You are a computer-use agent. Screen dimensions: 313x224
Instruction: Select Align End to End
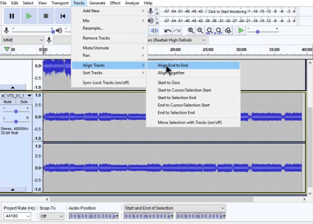(173, 65)
